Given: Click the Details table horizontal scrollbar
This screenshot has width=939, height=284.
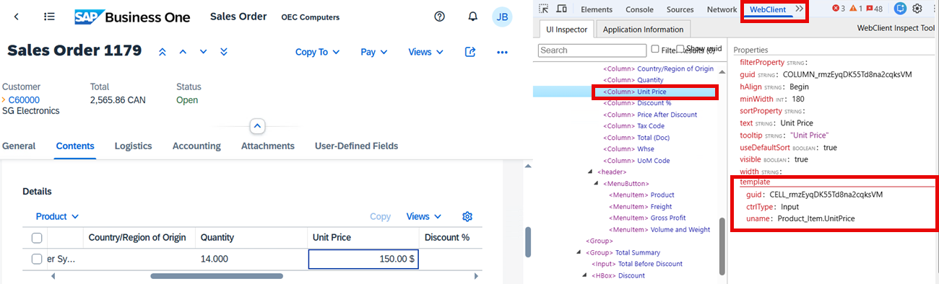Looking at the screenshot, I should 216,276.
